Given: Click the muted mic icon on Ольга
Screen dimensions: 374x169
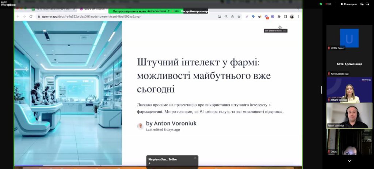Looking at the screenshot, I should (329, 152).
